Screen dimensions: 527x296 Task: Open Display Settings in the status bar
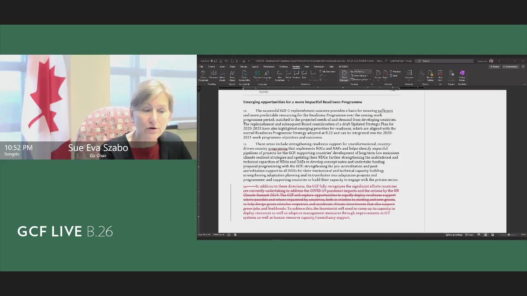point(455,235)
